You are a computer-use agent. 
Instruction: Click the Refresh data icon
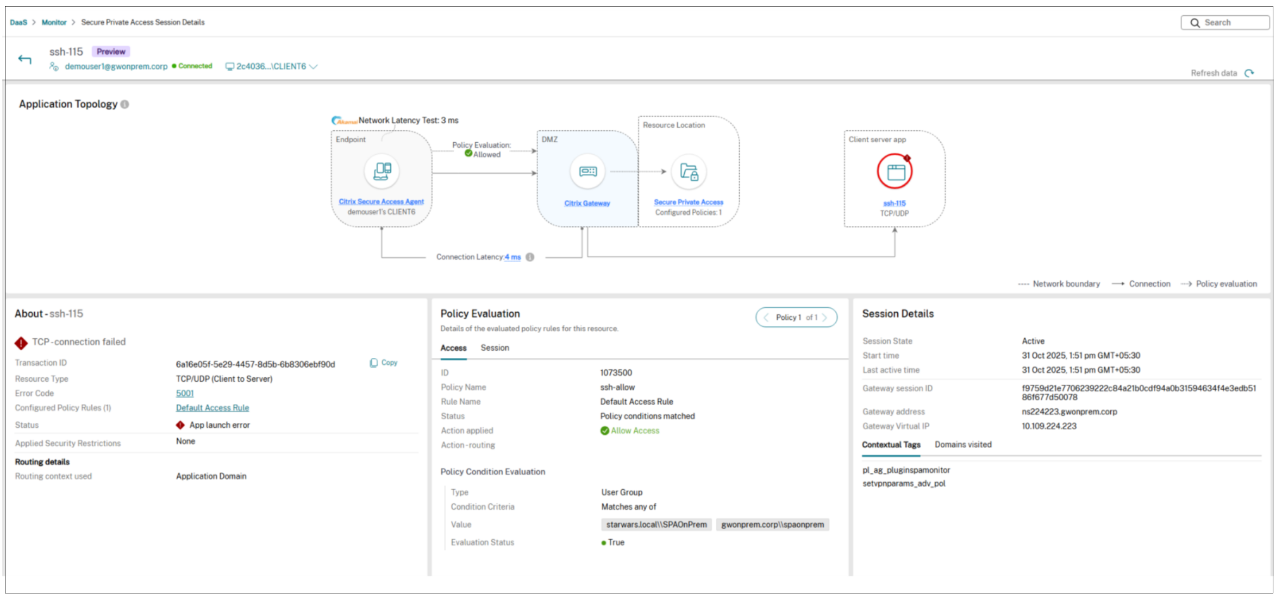[1249, 73]
